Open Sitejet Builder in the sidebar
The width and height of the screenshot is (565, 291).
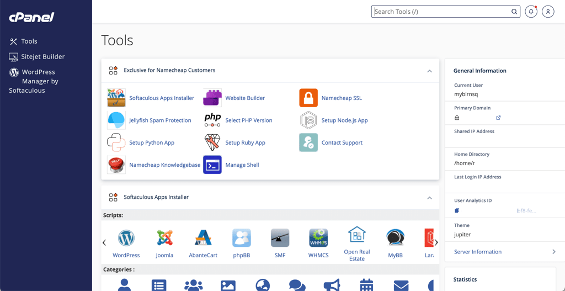tap(37, 57)
